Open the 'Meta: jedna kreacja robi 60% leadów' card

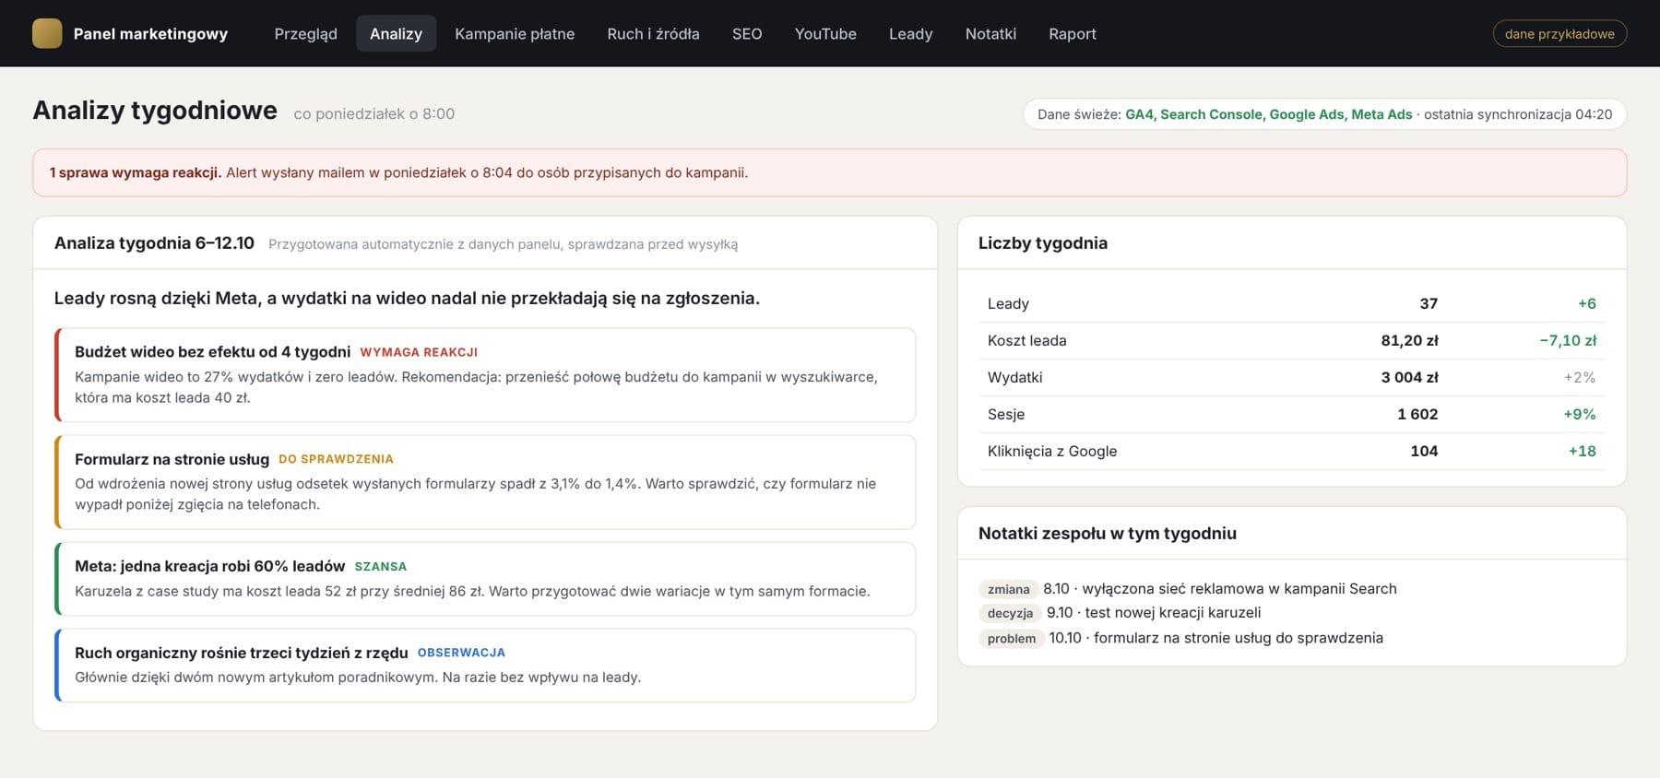point(485,578)
